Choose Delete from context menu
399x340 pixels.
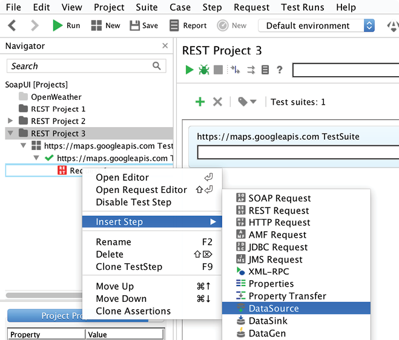coord(152,254)
